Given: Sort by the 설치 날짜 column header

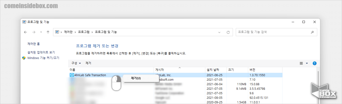Looking at the screenshot, I should tap(216, 70).
